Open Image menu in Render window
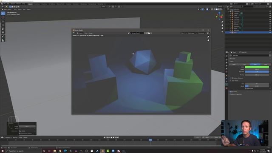Image resolution: width=272 pixels, height=153 pixels. point(91,33)
